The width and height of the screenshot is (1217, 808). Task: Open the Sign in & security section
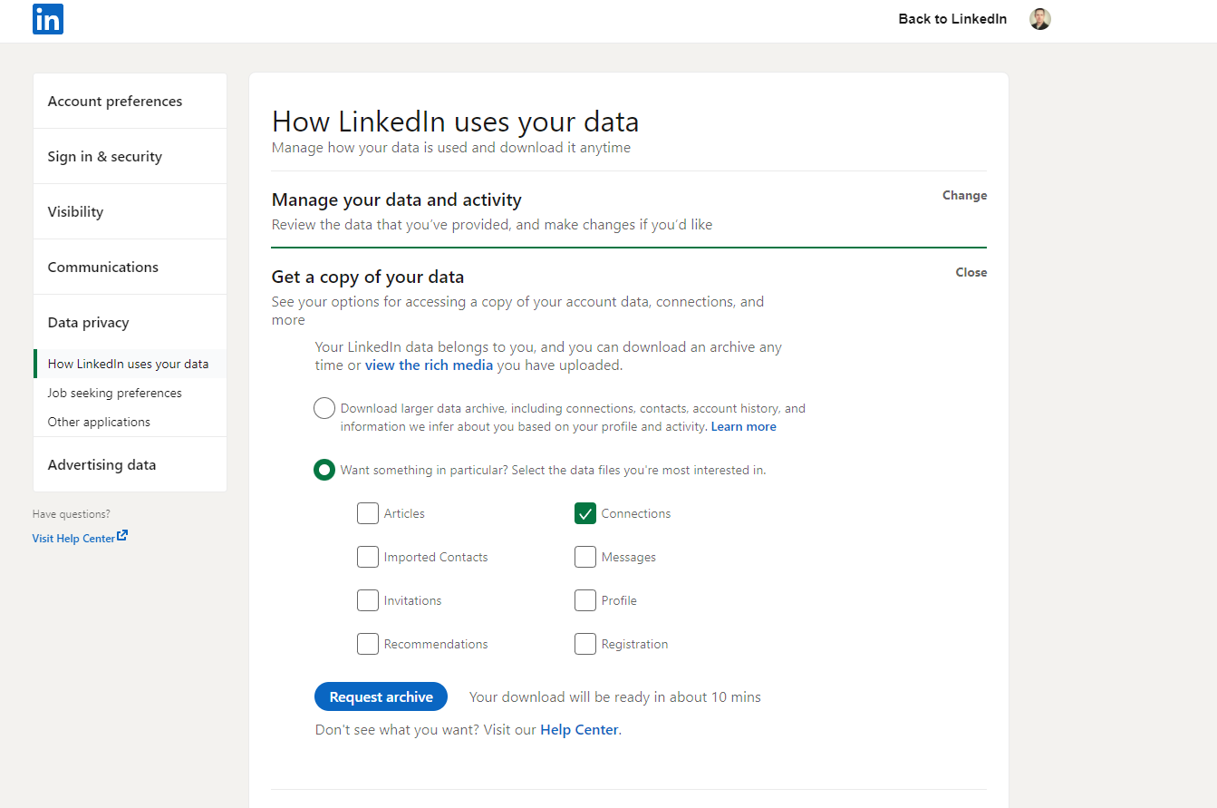coord(105,156)
